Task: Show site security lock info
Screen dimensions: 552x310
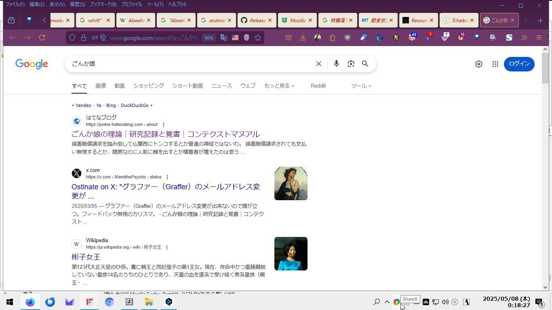Action: 84,38
